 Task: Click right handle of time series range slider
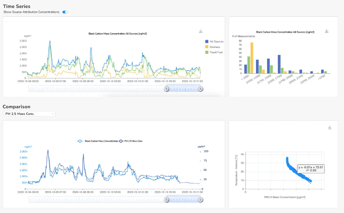(x=201, y=89)
